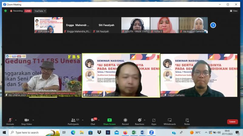
Task: Open the YouTube live stream dropdown
Action: coord(40,11)
